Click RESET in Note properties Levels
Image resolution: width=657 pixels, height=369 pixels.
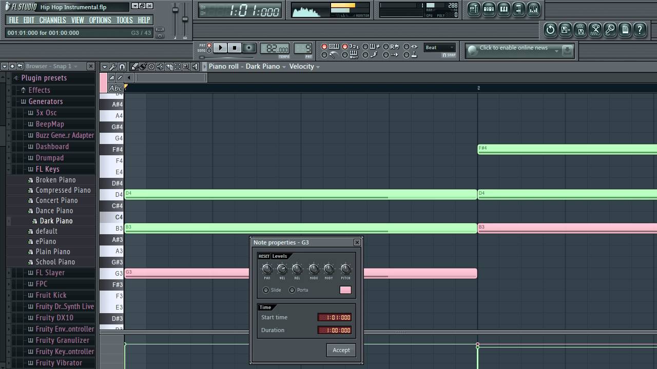click(x=264, y=256)
